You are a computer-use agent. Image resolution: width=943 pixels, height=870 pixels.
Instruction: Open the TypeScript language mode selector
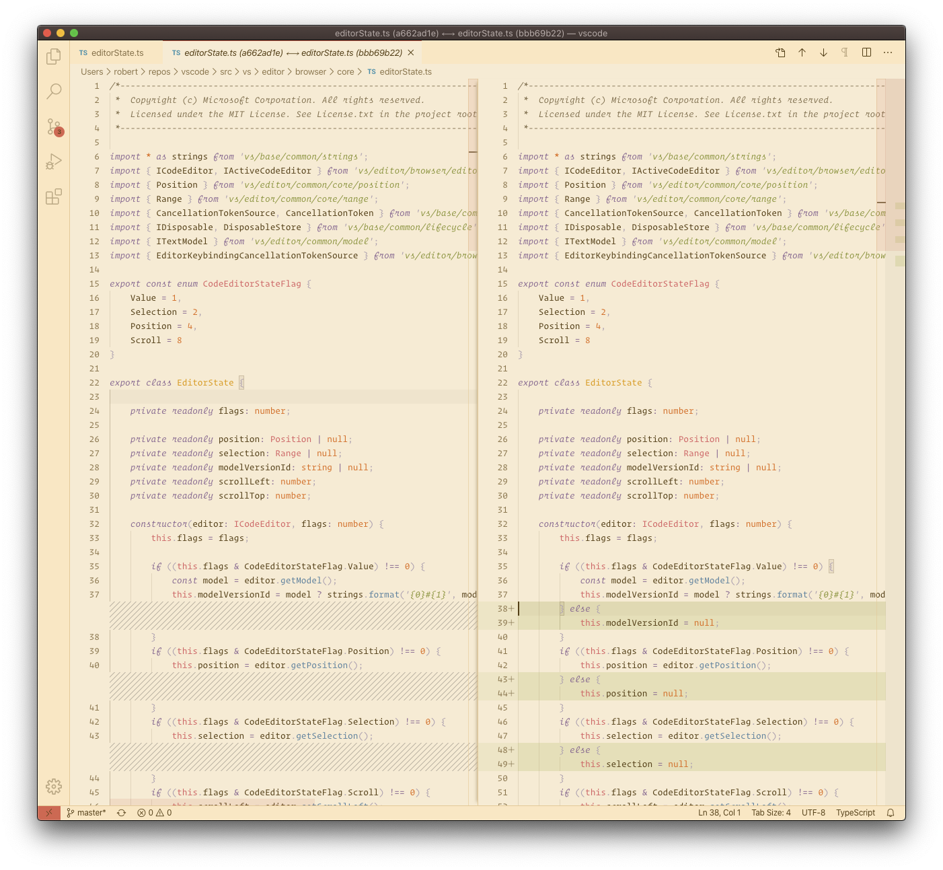point(856,813)
